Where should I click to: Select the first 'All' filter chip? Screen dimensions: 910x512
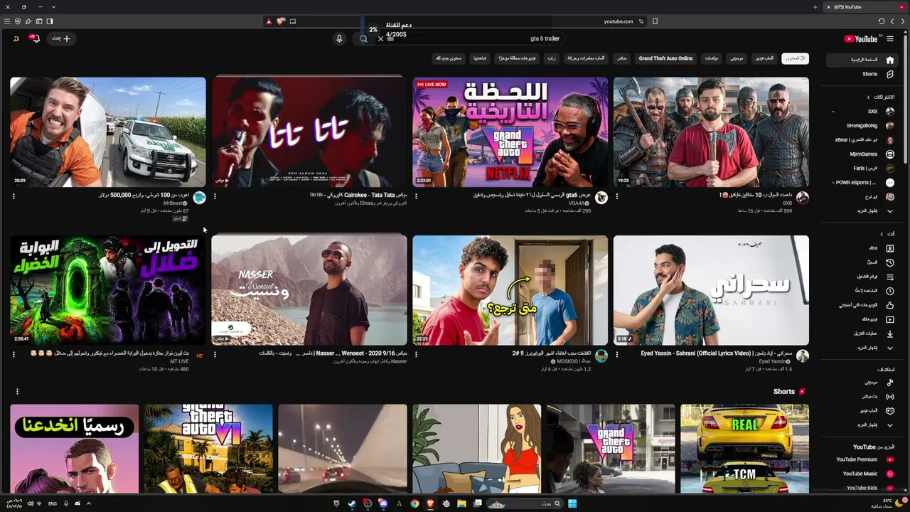[795, 58]
